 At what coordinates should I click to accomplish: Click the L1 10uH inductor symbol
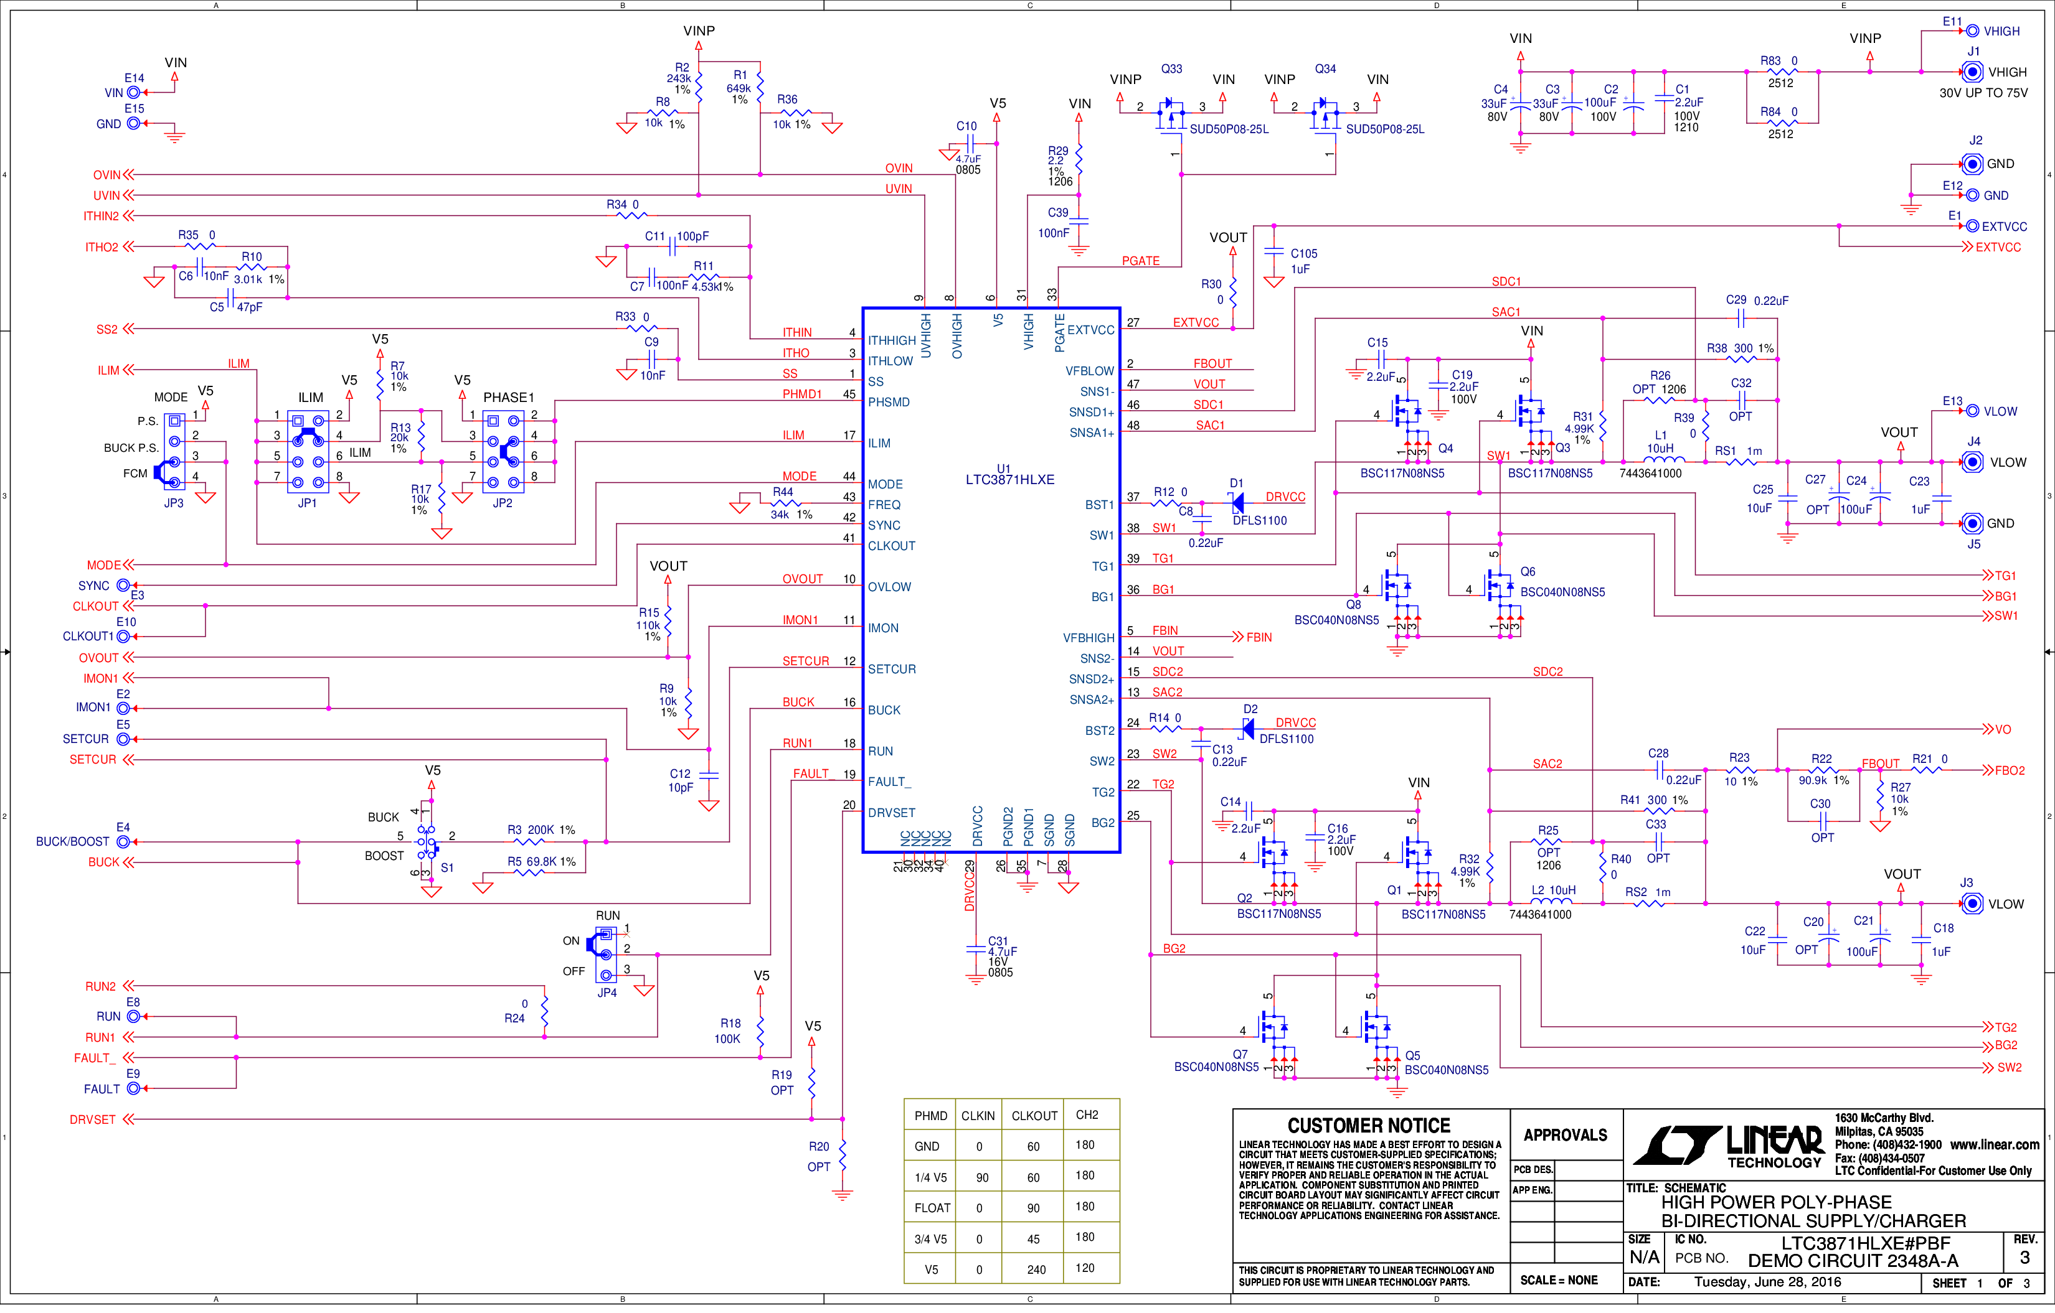coord(1663,461)
